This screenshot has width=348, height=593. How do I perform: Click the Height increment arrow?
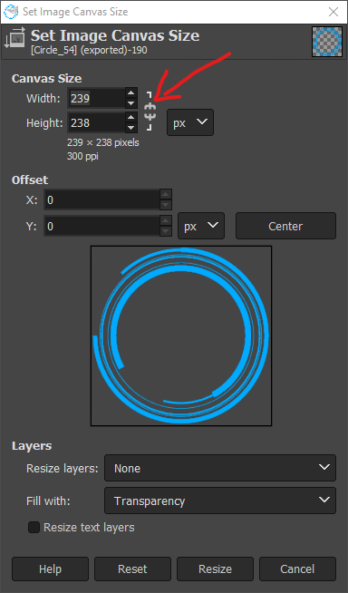[x=130, y=118]
